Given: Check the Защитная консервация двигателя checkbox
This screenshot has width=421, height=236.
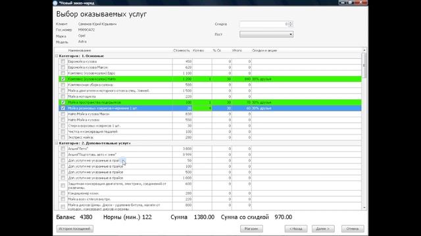Looking at the screenshot, I should point(63,186).
